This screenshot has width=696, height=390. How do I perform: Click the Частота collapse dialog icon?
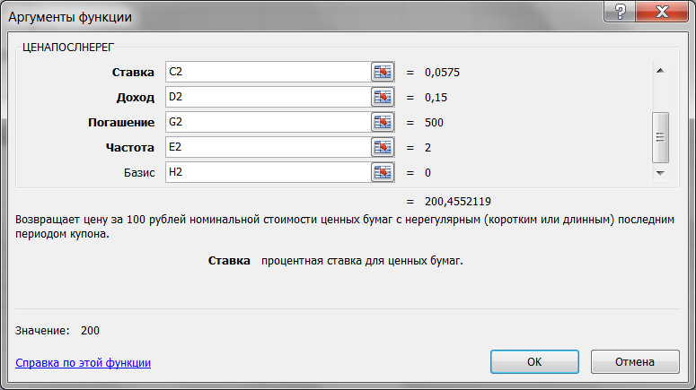383,147
